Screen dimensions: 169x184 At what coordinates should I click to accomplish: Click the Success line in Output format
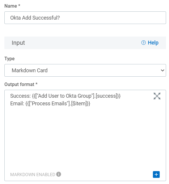coord(65,96)
